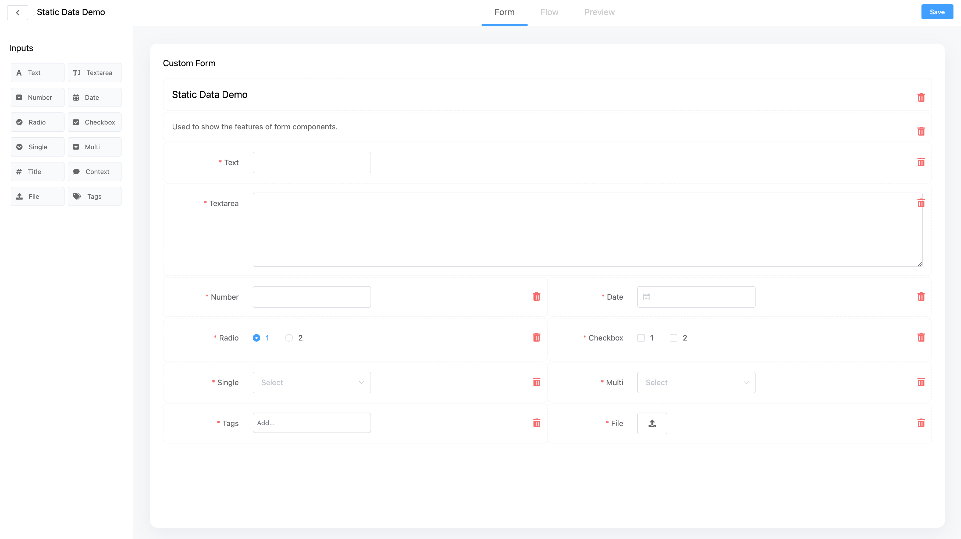Remove the Number field using its trash icon
The width and height of the screenshot is (961, 539).
pos(536,296)
